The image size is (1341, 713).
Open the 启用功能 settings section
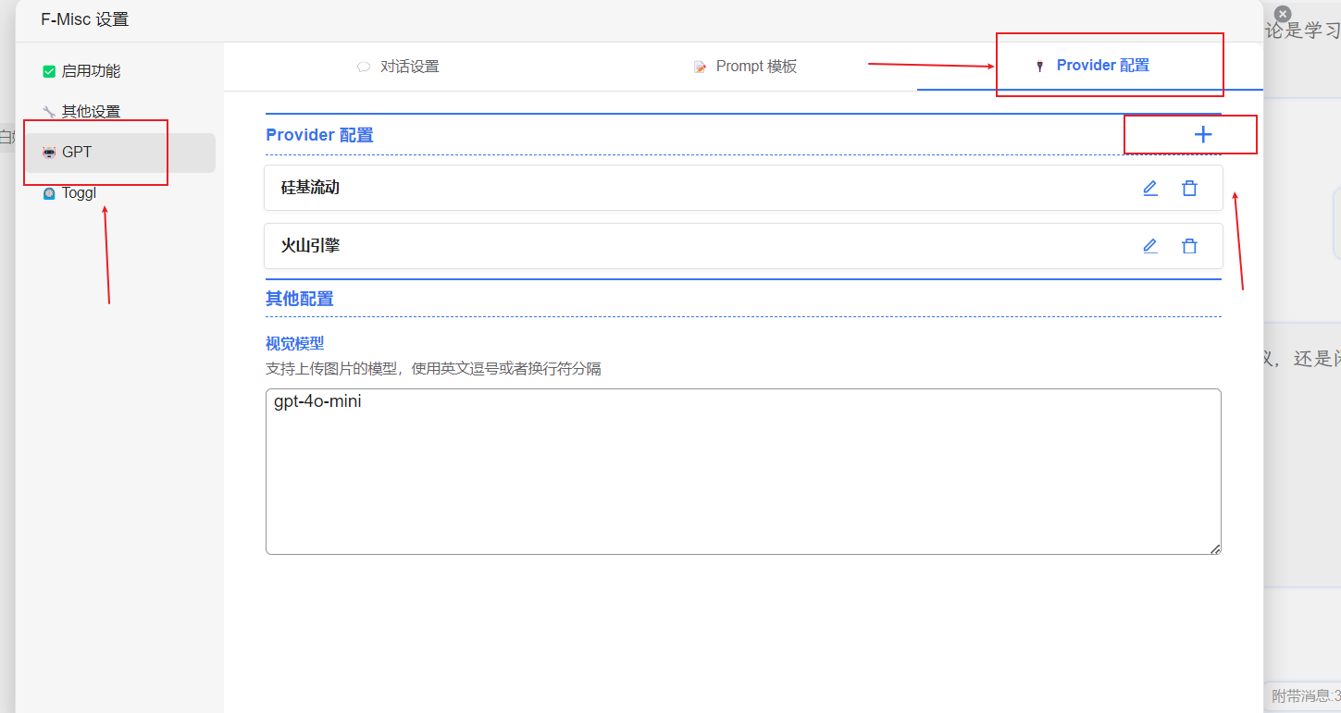tap(119, 71)
